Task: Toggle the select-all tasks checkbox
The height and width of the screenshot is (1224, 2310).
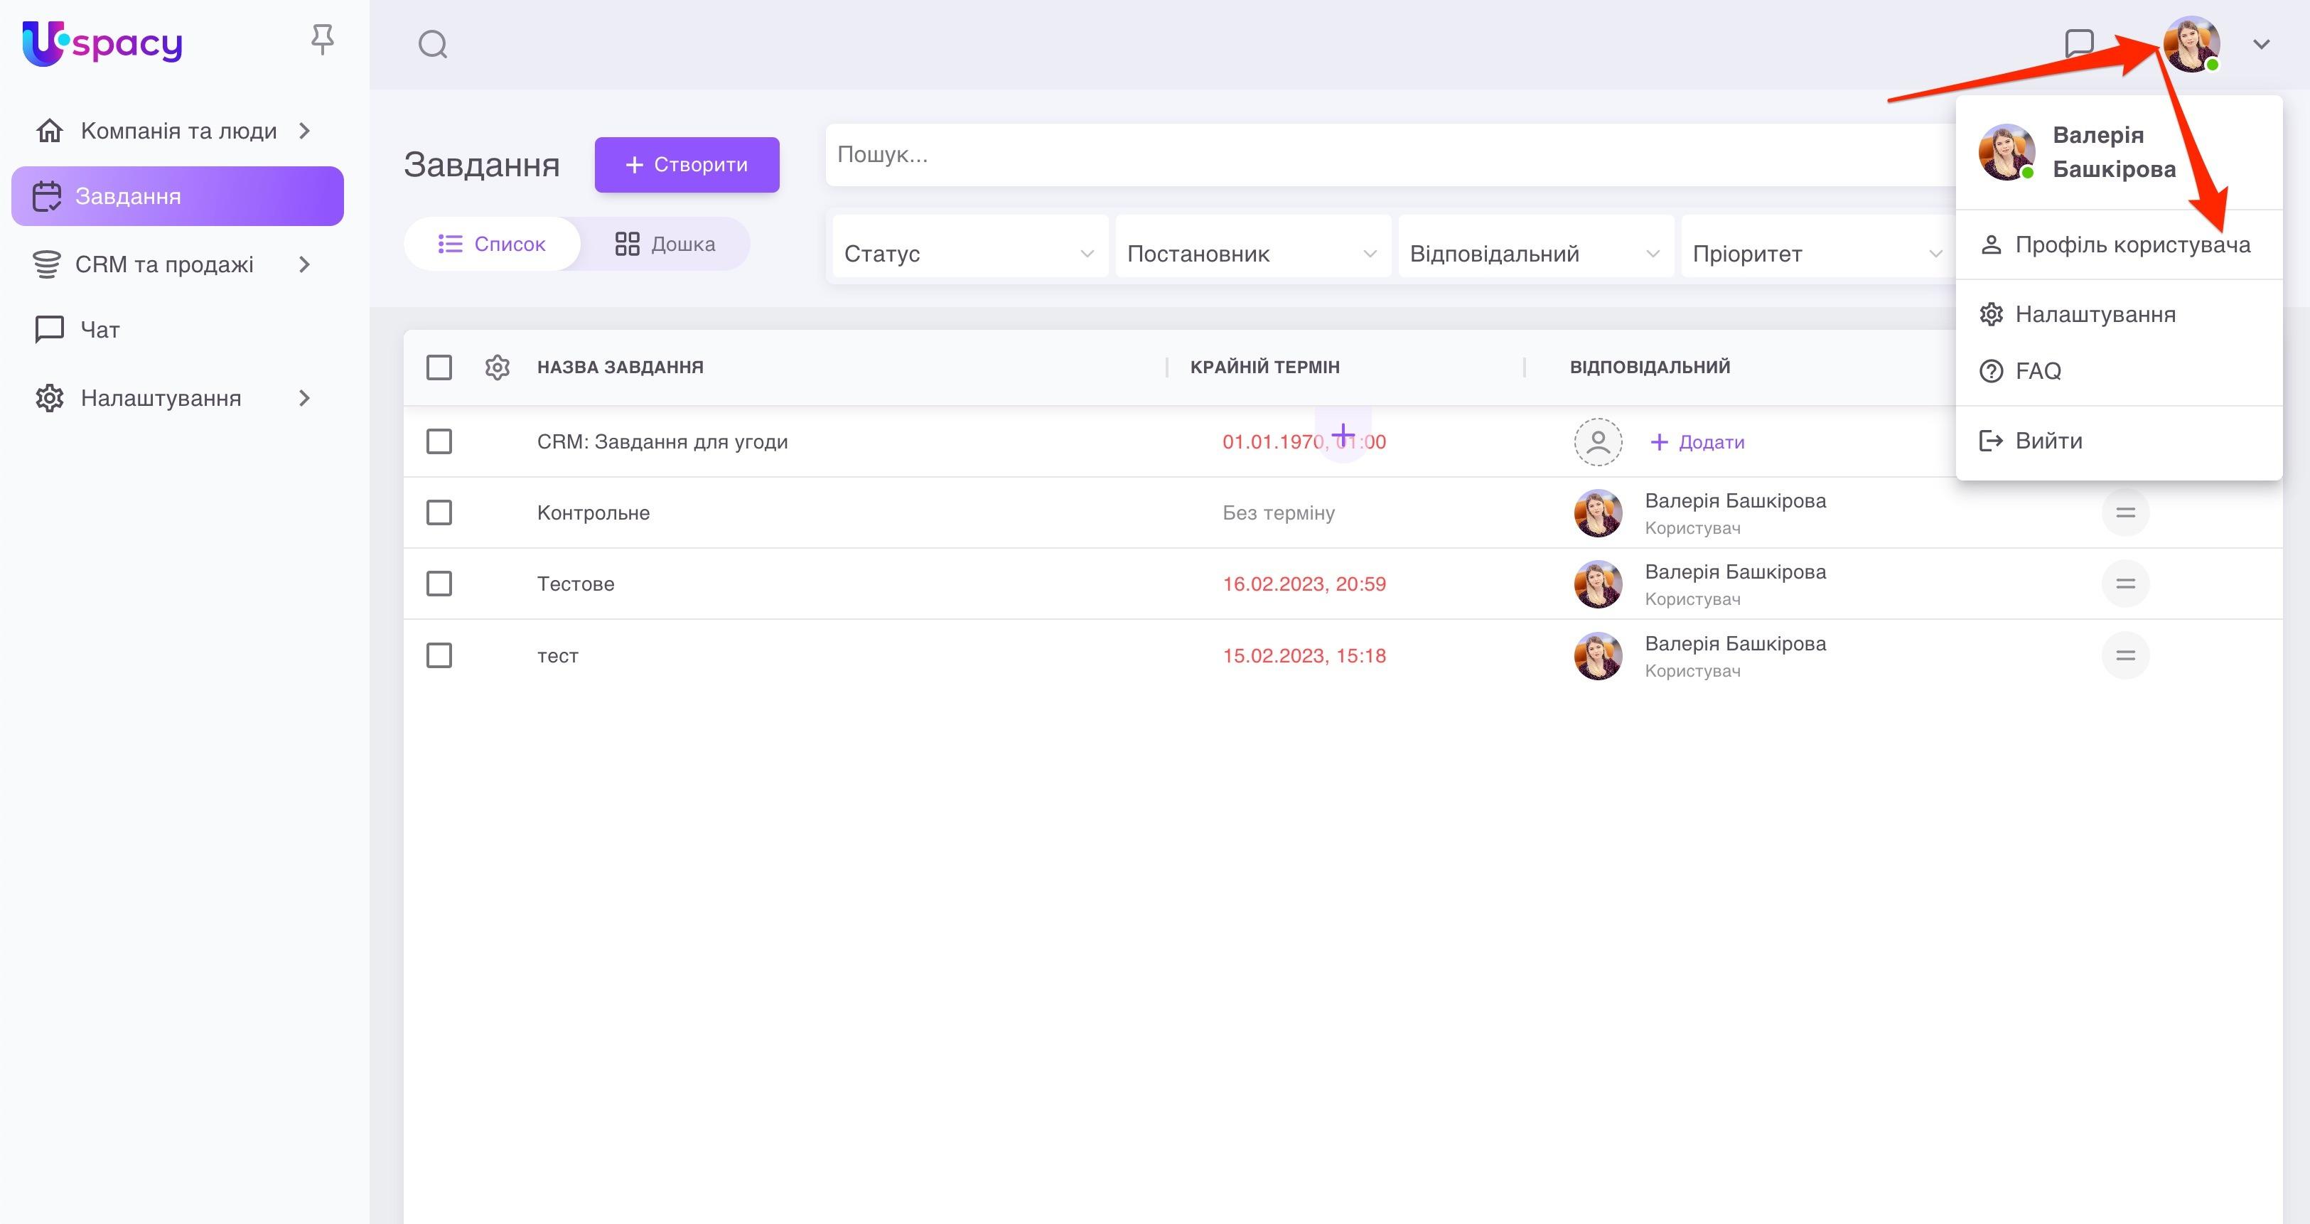Action: point(439,367)
